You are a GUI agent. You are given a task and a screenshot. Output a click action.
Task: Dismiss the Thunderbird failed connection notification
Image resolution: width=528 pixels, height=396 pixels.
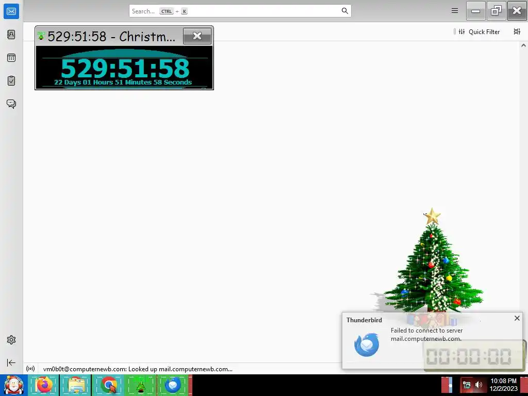(517, 318)
